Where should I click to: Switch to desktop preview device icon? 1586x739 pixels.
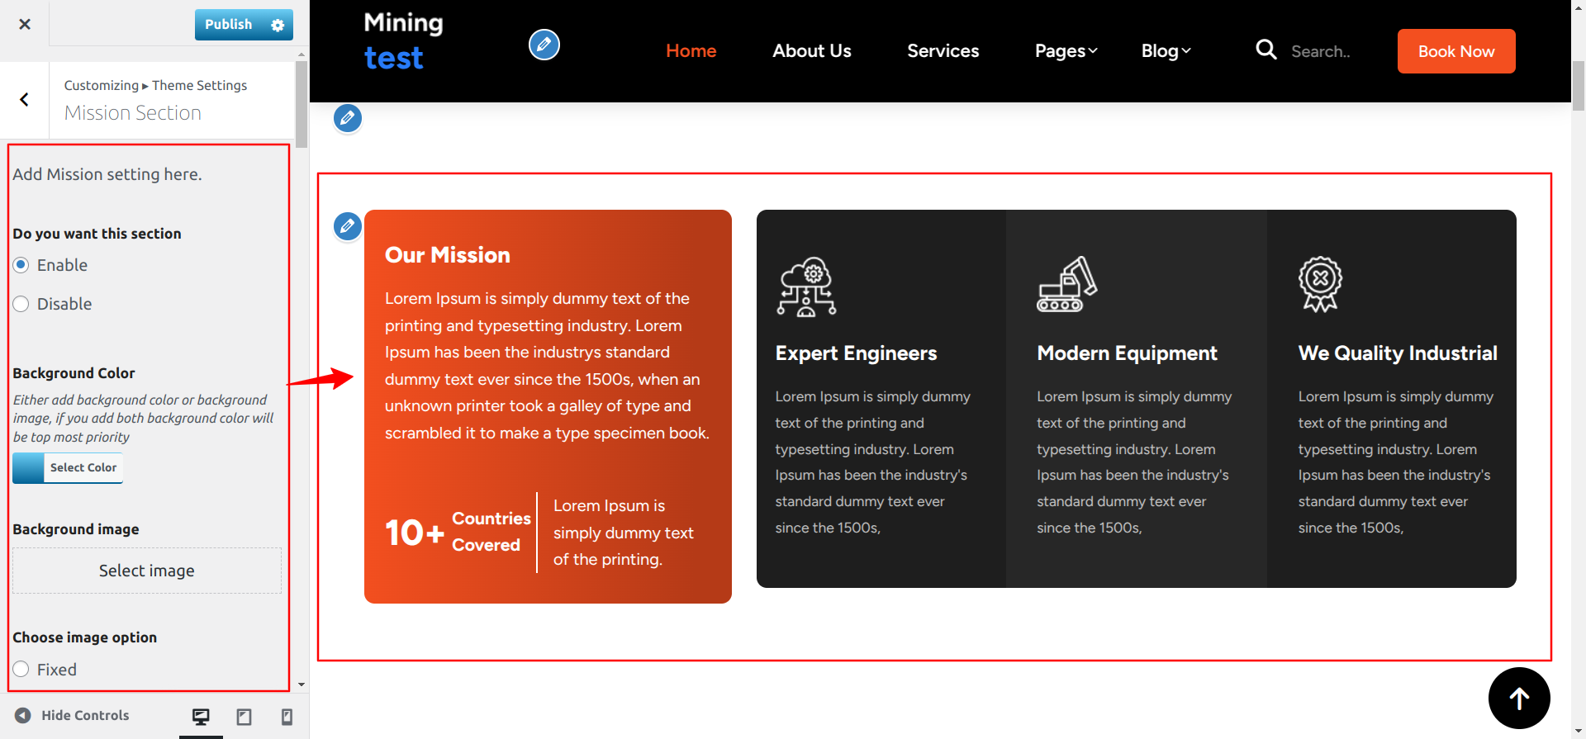click(x=201, y=716)
